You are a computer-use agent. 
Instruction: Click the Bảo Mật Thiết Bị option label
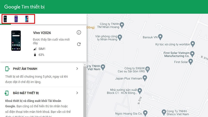(x=26, y=93)
